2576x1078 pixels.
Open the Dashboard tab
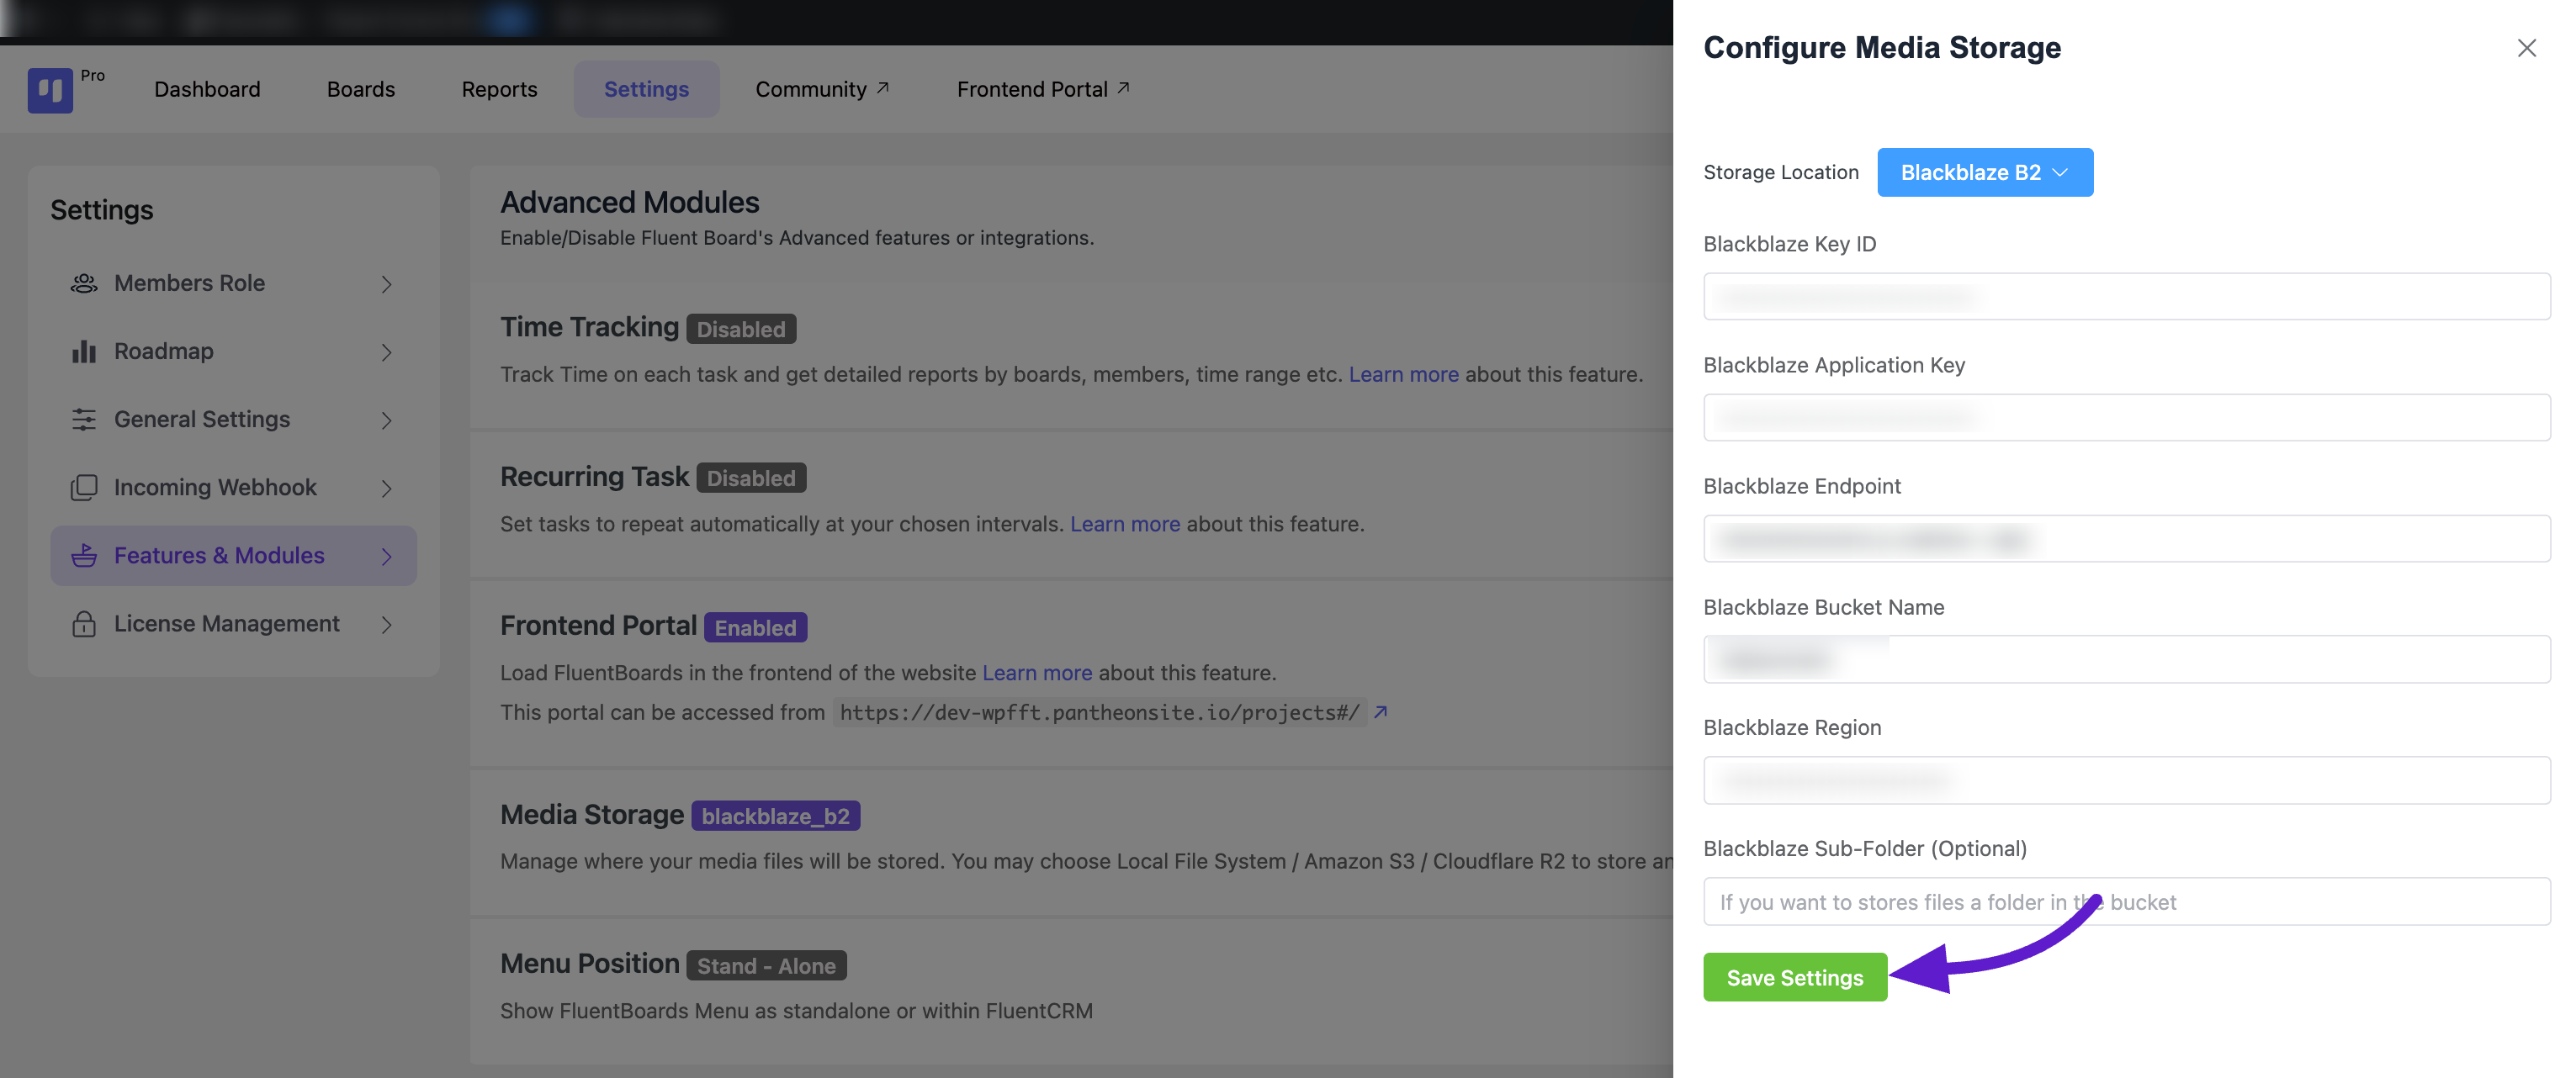pos(207,89)
